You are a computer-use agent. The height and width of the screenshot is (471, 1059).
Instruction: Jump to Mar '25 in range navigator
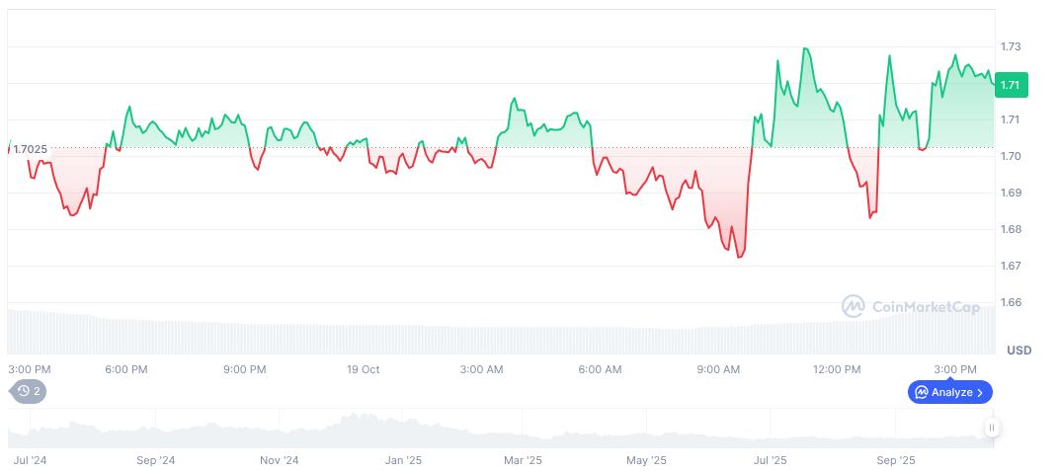(523, 460)
